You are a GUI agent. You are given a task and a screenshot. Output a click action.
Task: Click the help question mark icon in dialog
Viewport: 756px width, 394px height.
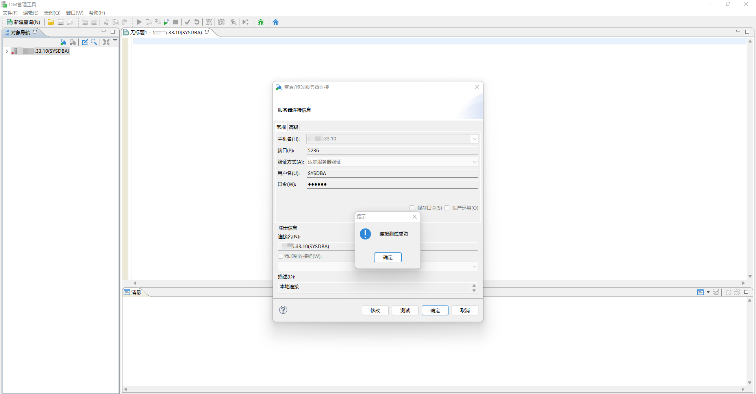(283, 310)
